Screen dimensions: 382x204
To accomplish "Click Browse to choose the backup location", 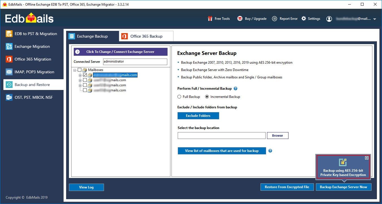I will 277,136.
